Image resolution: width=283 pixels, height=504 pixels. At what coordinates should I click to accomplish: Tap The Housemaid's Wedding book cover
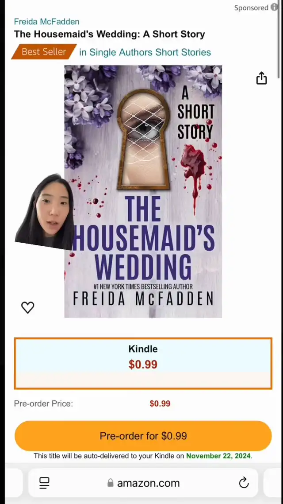point(143,192)
